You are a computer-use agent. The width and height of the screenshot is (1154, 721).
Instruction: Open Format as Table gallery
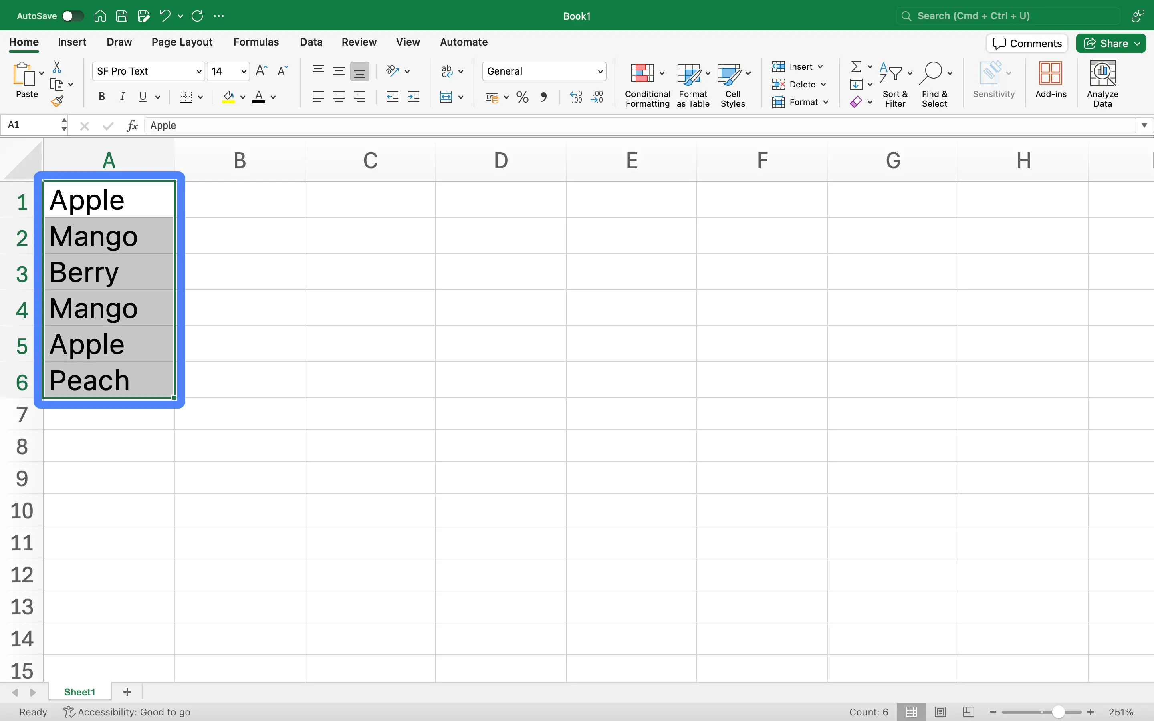[693, 85]
